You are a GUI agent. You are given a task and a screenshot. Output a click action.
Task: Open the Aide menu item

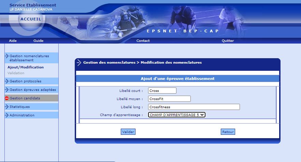point(13,40)
